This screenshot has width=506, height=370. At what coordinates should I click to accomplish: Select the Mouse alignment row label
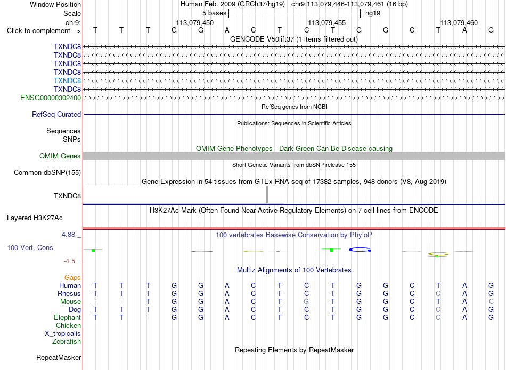pos(70,302)
